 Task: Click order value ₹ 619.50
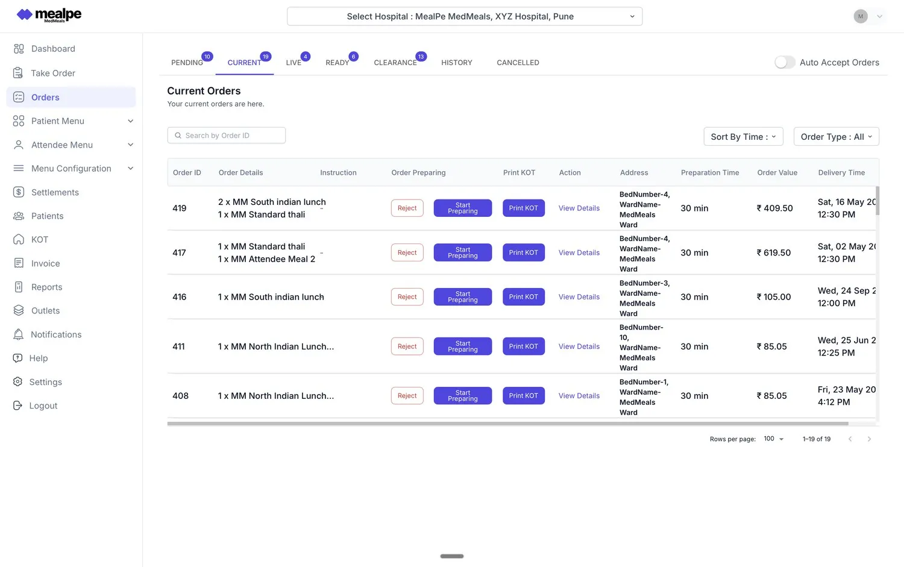click(x=774, y=252)
